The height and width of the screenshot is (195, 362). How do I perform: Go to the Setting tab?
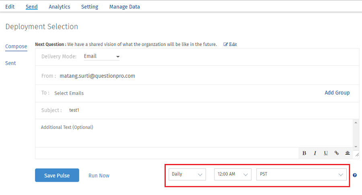90,7
